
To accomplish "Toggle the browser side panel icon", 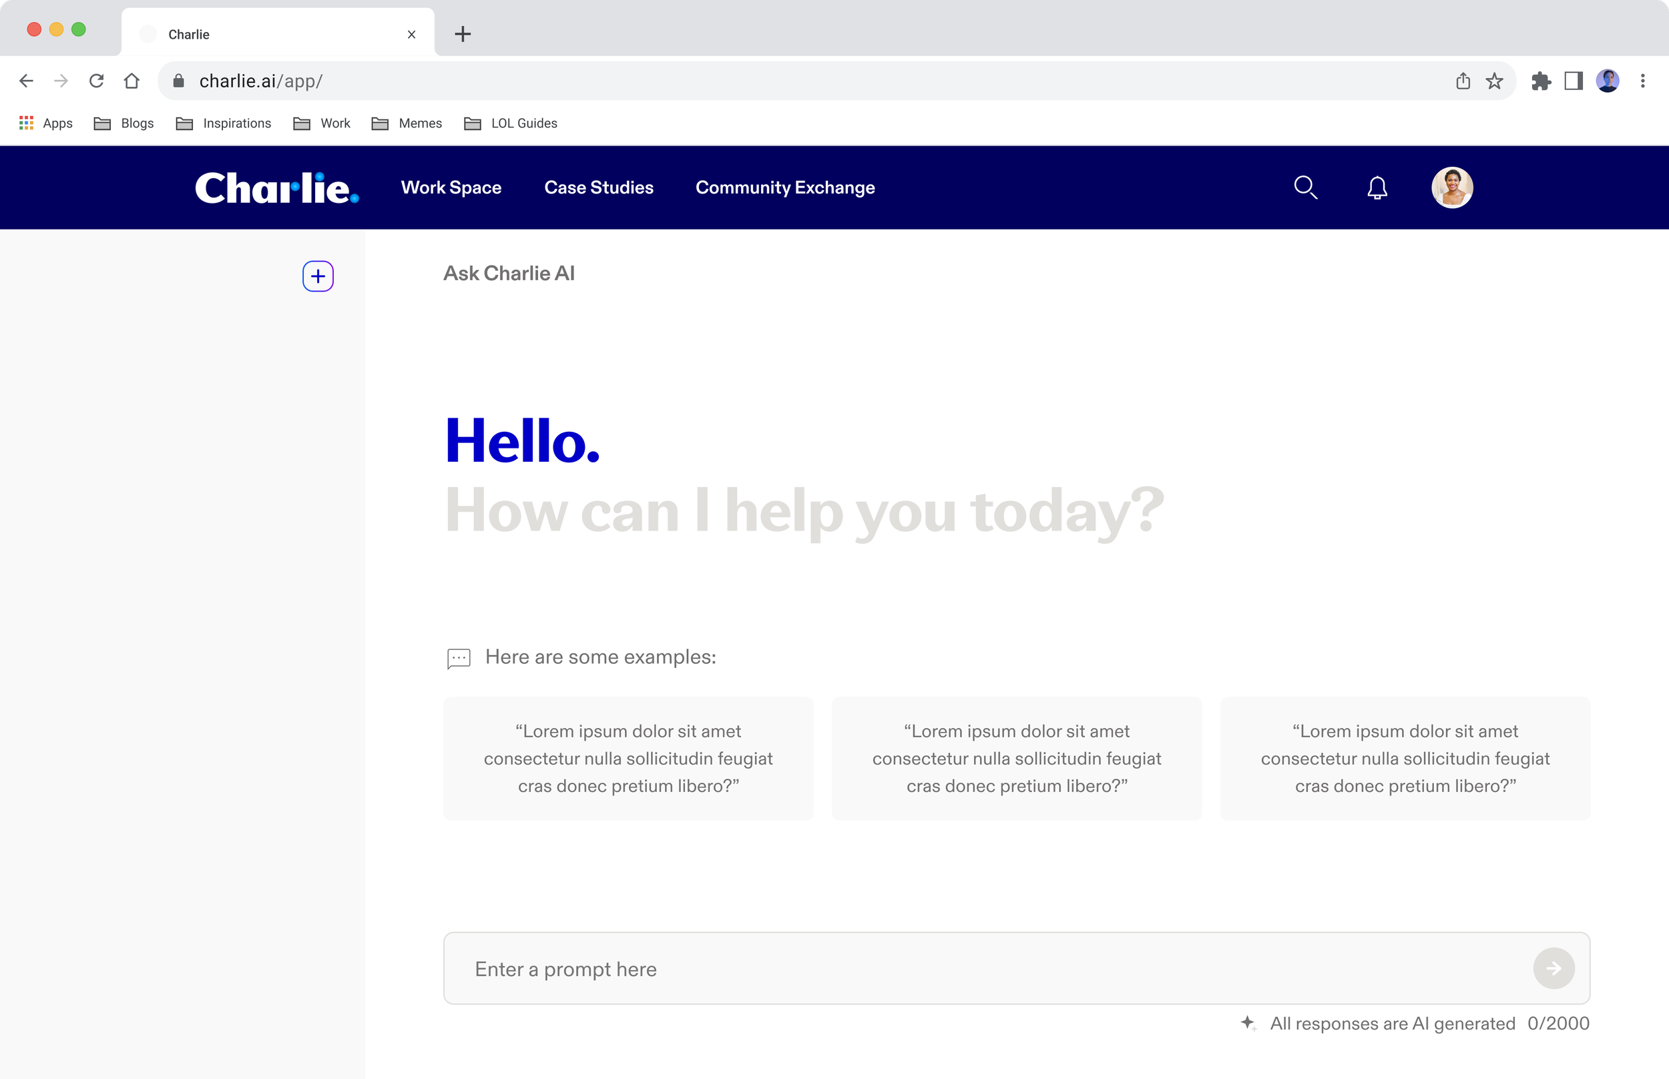I will point(1574,81).
